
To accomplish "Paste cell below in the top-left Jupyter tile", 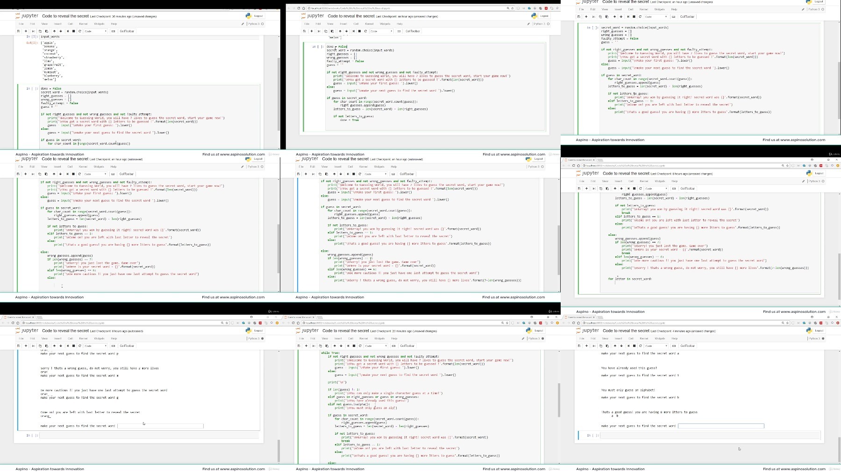I will (x=46, y=31).
